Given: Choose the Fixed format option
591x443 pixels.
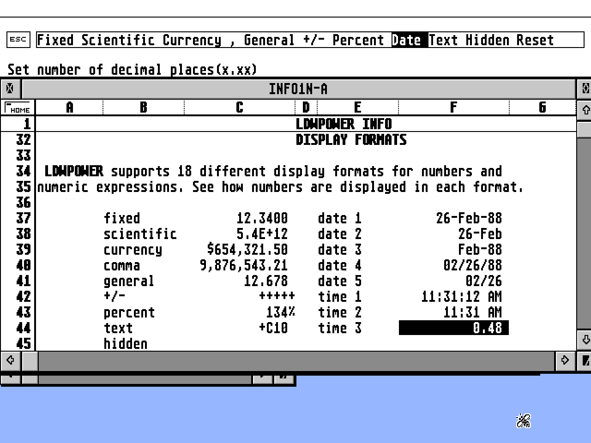Looking at the screenshot, I should pyautogui.click(x=55, y=40).
